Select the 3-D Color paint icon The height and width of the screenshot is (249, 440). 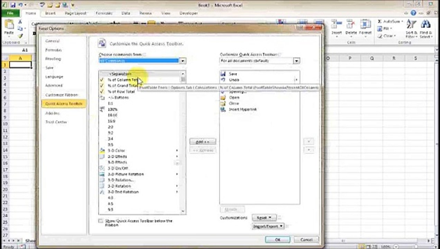point(102,150)
